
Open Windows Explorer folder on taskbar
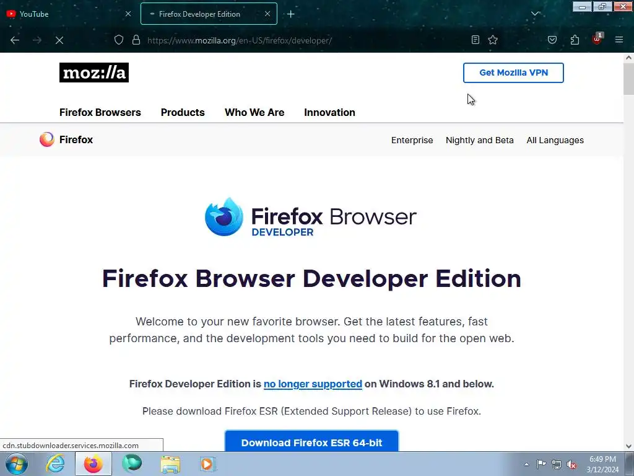pos(170,464)
